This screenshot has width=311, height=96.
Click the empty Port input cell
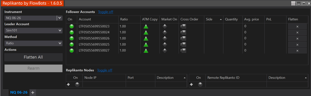tap(140, 84)
